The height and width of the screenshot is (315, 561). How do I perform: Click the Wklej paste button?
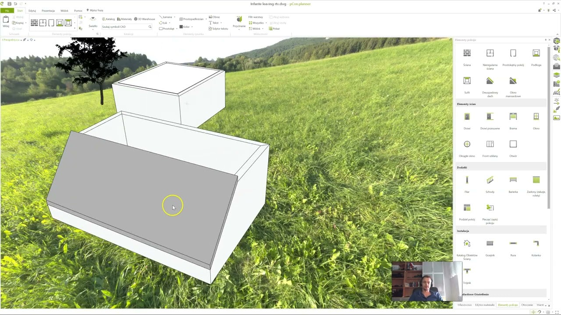(x=6, y=22)
